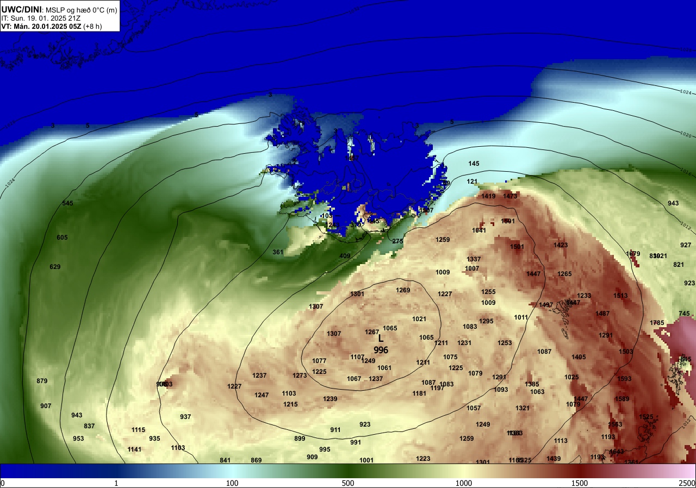
Task: Click the map value 409
Action: (345, 256)
